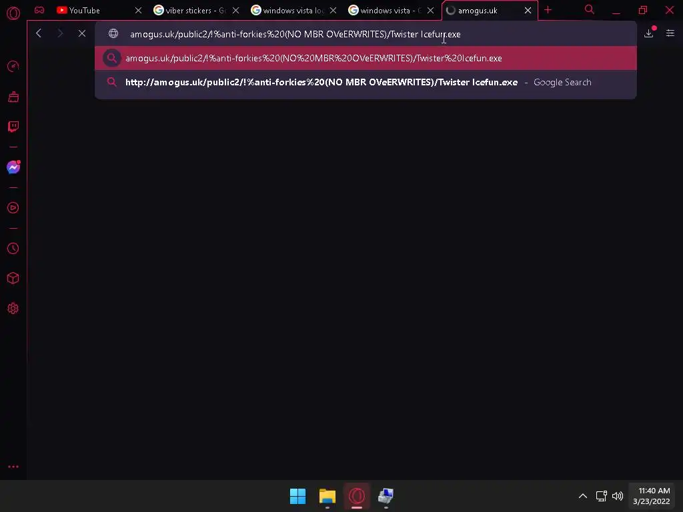The height and width of the screenshot is (512, 683).
Task: Click the globe site info icon
Action: click(113, 33)
